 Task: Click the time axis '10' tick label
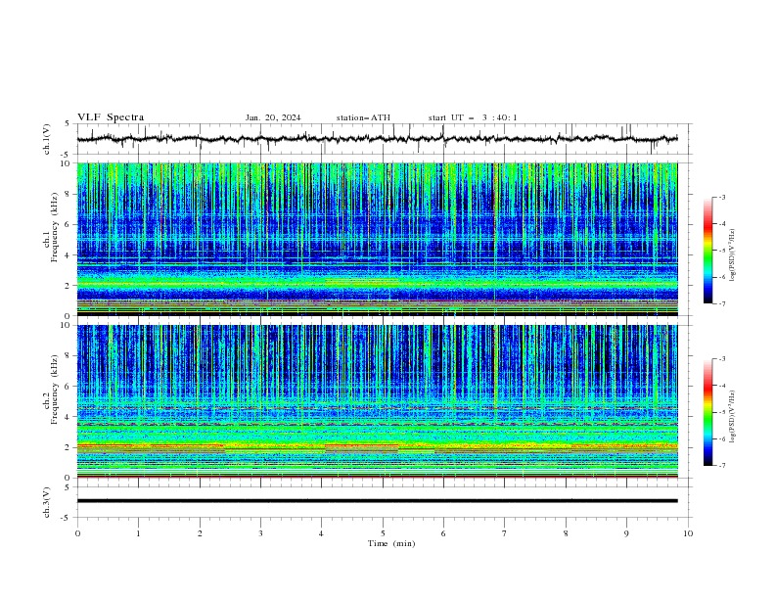coord(688,533)
